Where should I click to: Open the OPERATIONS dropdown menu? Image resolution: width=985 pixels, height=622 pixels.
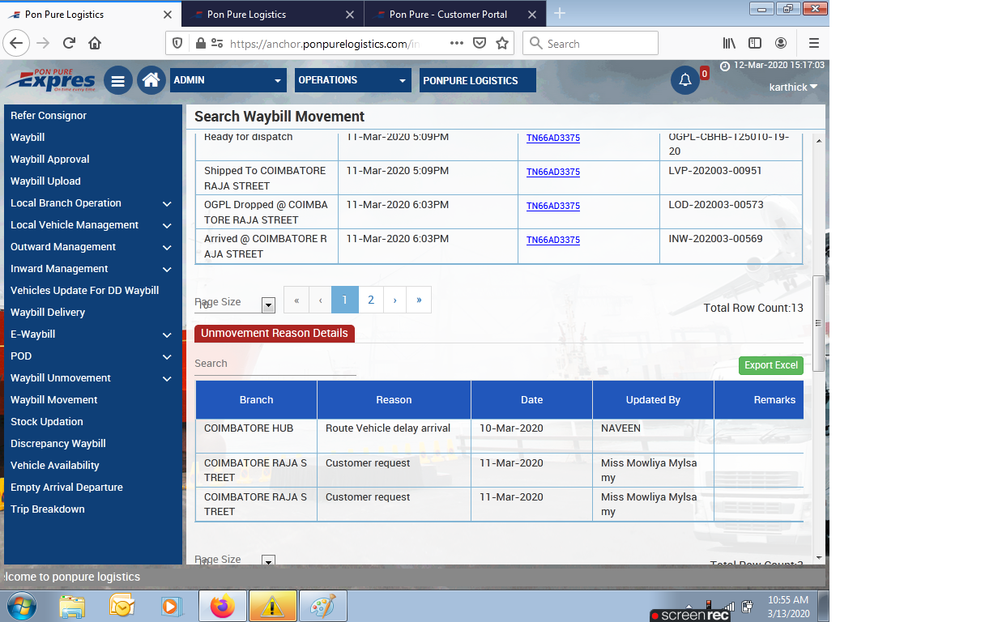click(354, 80)
